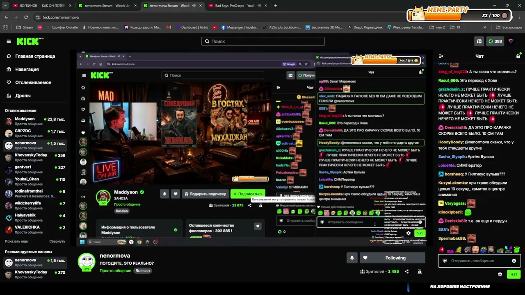525x295 pixels.
Task: Open VALERICHKA channel in sidebar
Action: (x=35, y=229)
